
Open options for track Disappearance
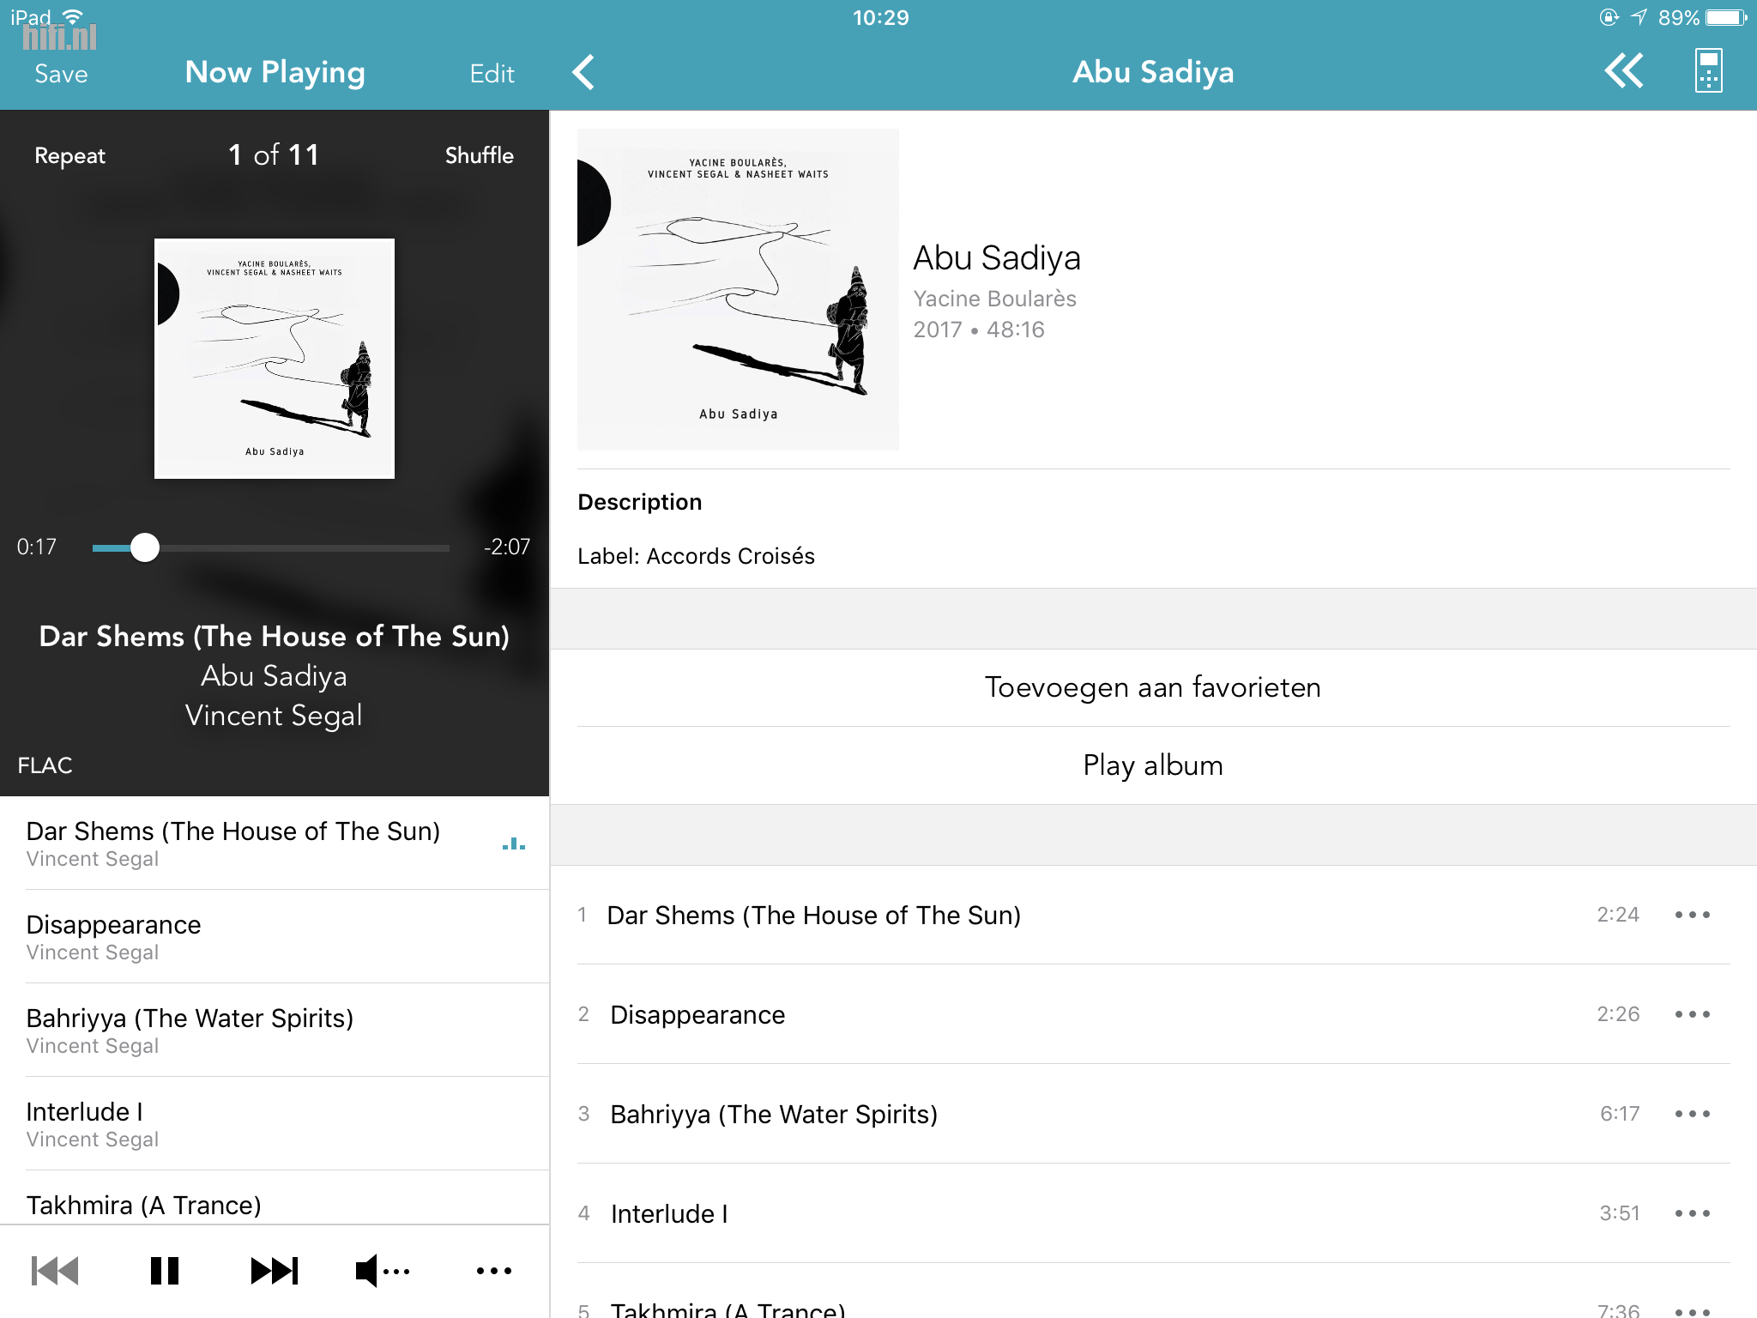pos(1693,1014)
